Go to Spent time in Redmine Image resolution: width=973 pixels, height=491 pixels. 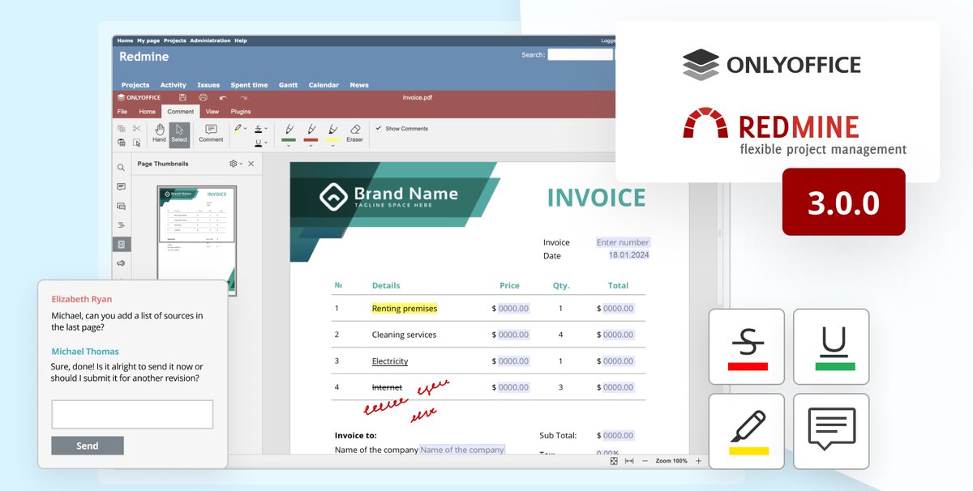pos(249,85)
